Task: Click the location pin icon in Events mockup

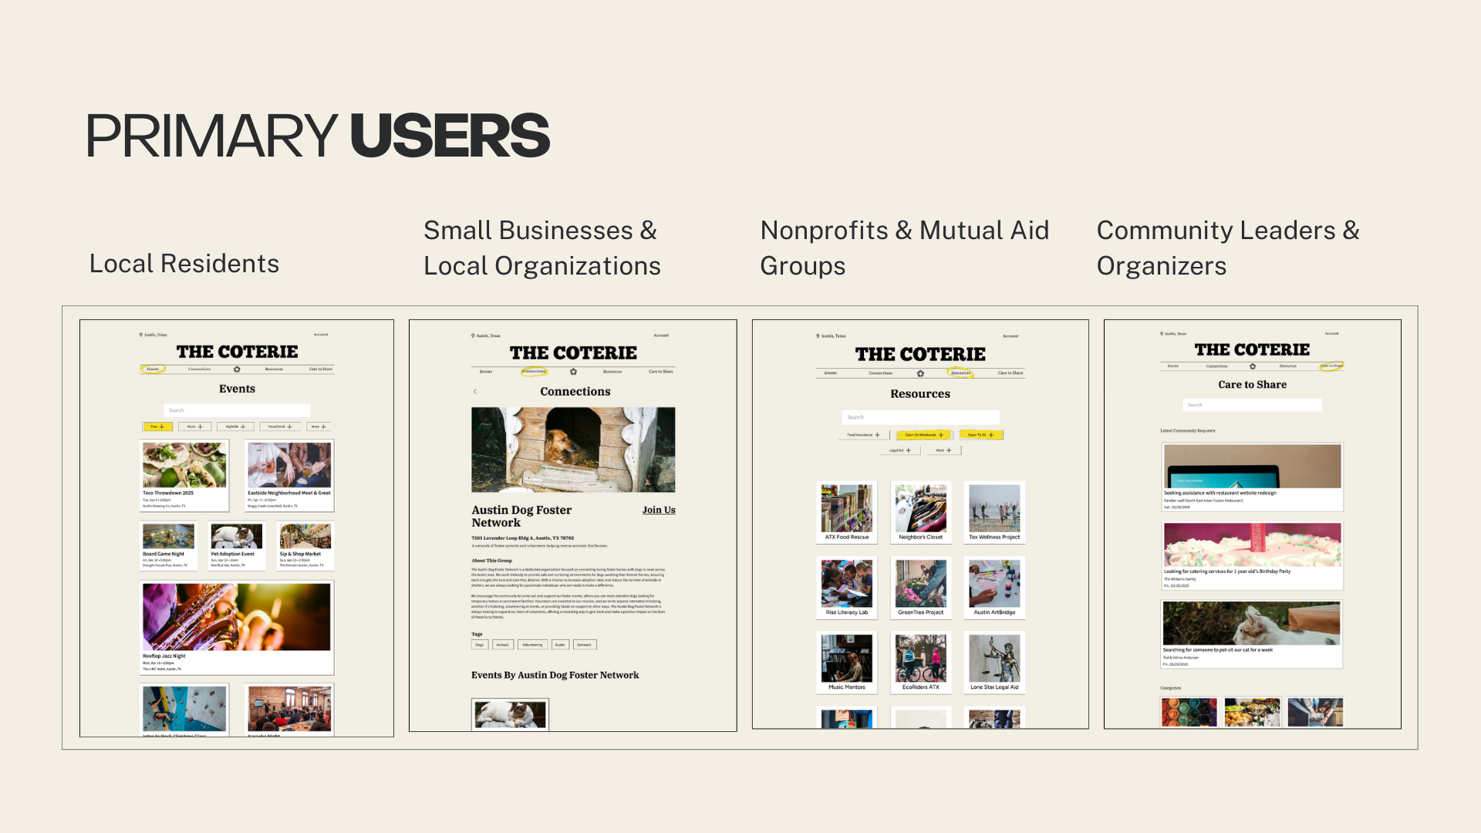Action: coord(141,335)
